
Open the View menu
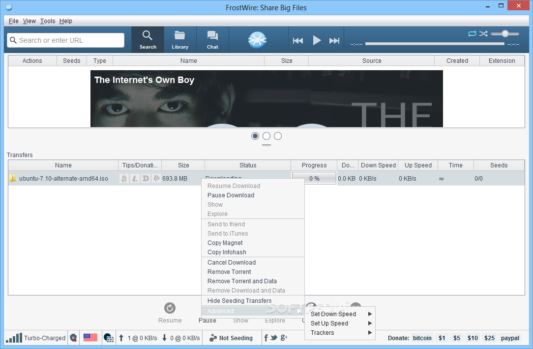29,21
